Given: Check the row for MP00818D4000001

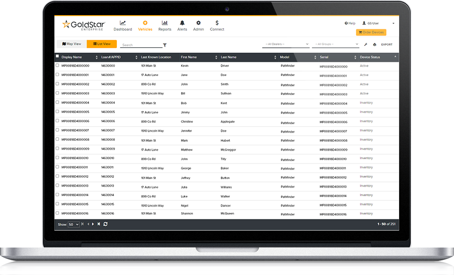Looking at the screenshot, I should (57, 75).
